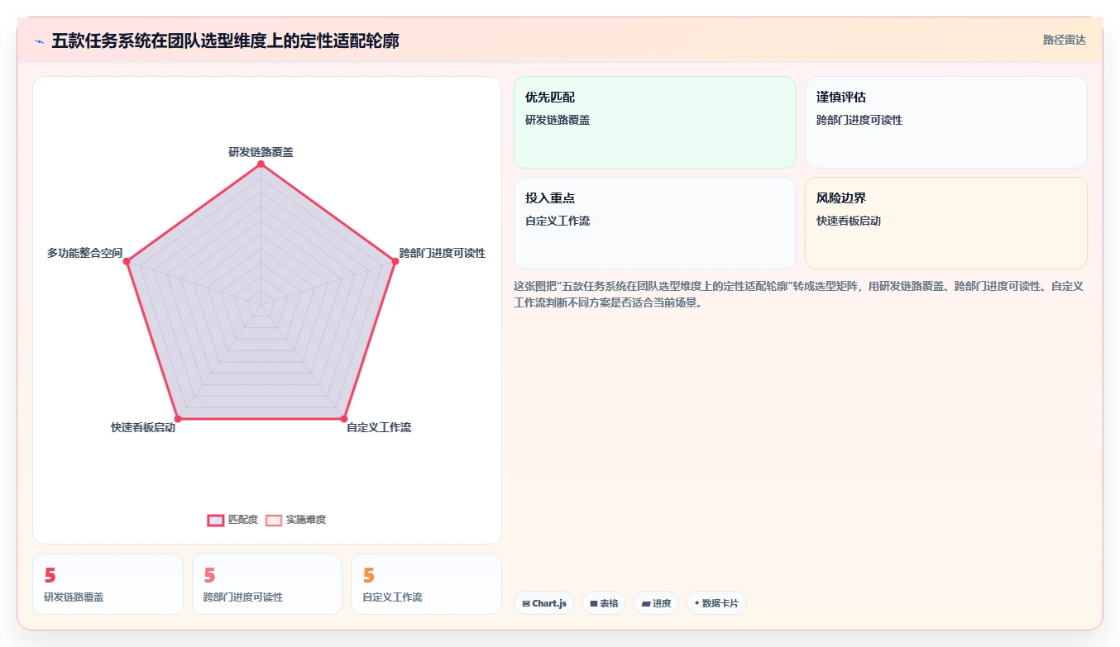Click the 实施难度 legend color box
1120x647 pixels.
[x=274, y=520]
